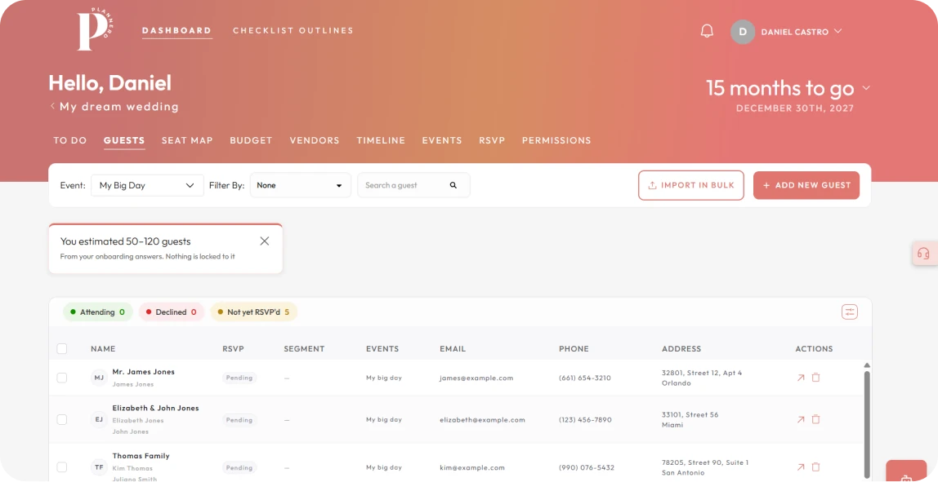This screenshot has height=482, width=938.
Task: Open table column settings icon
Action: (849, 312)
